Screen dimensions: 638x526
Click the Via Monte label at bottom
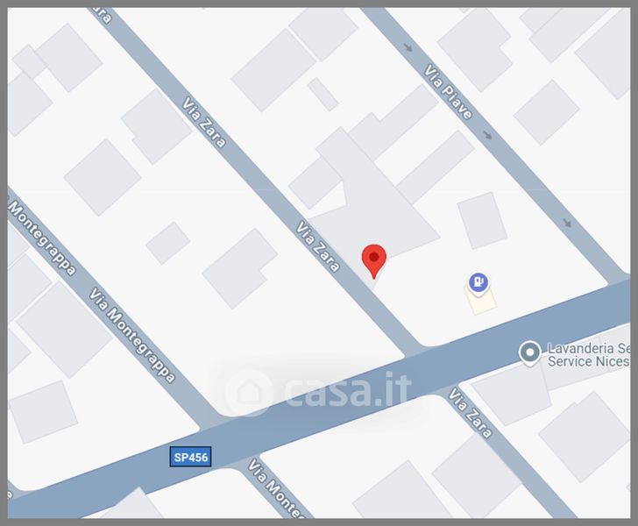(x=276, y=487)
